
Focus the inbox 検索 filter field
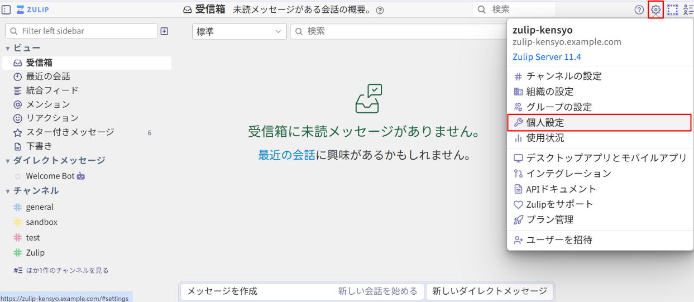tap(398, 31)
